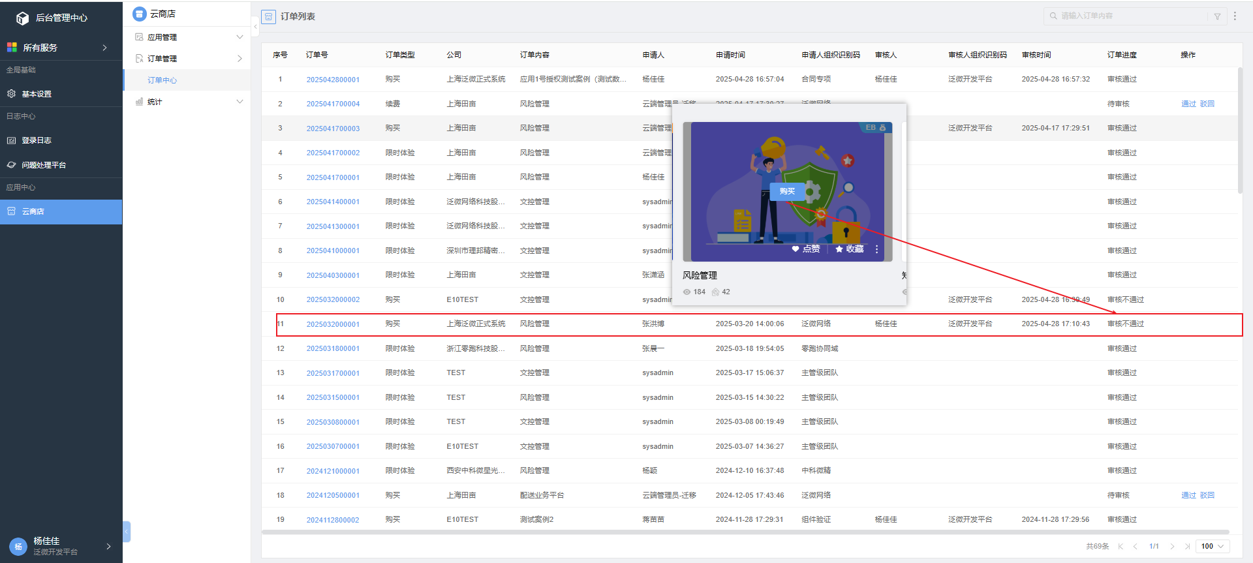
Task: Click the 订单管理 document icon
Action: 139,59
